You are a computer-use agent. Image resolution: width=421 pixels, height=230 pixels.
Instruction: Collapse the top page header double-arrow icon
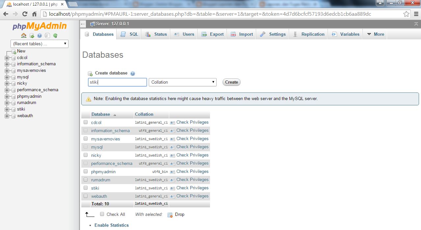416,24
